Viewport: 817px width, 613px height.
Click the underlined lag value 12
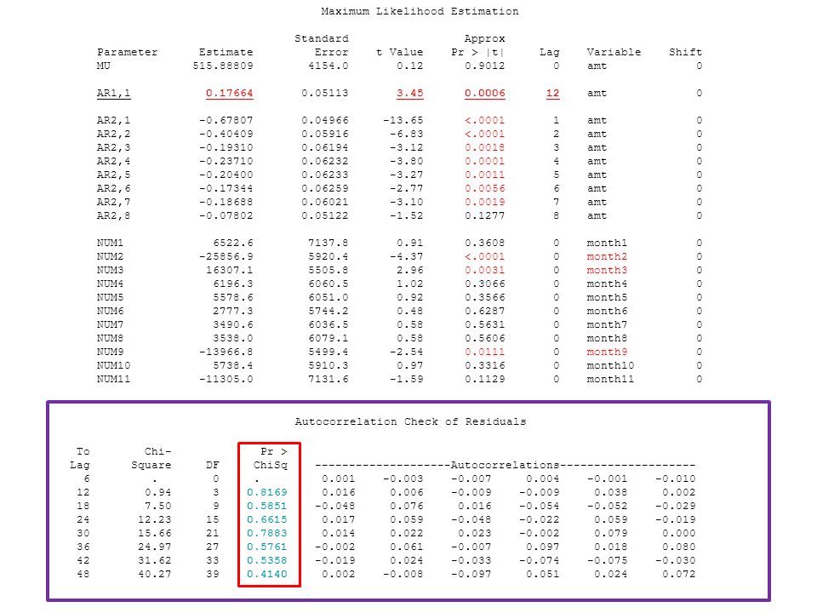[x=552, y=94]
